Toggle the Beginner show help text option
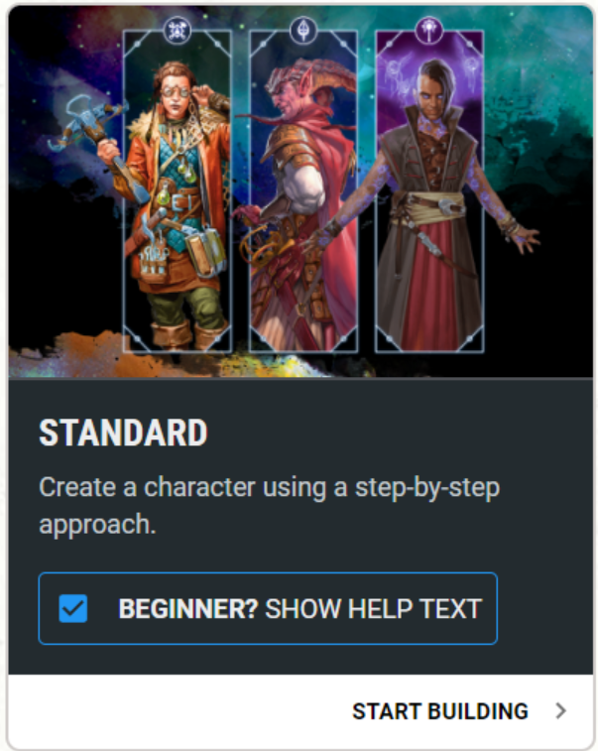 pyautogui.click(x=268, y=608)
